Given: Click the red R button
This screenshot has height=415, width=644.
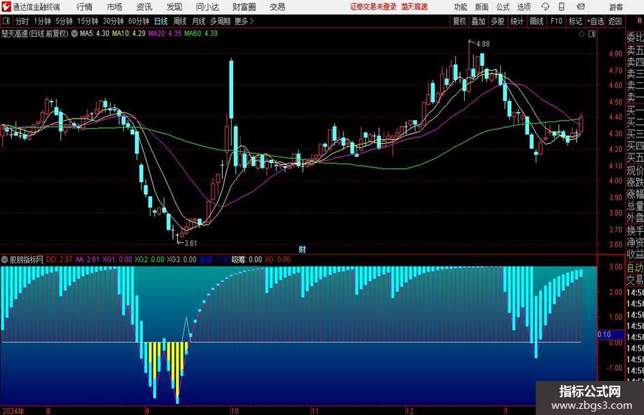Looking at the screenshot, I should pos(639,20).
